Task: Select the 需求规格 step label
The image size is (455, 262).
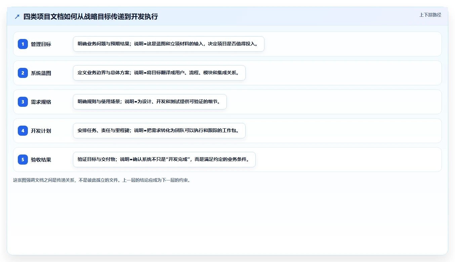Action: point(41,102)
